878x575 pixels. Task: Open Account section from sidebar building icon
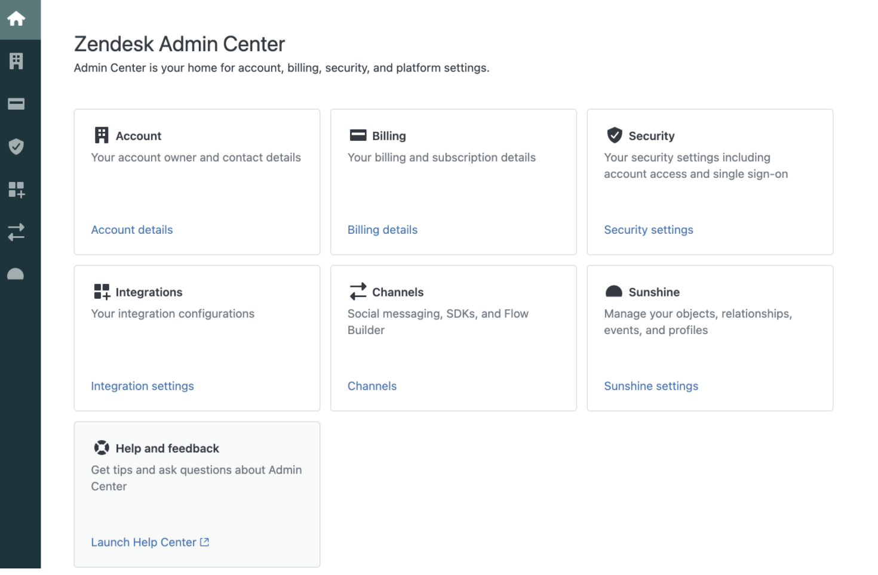tap(16, 61)
